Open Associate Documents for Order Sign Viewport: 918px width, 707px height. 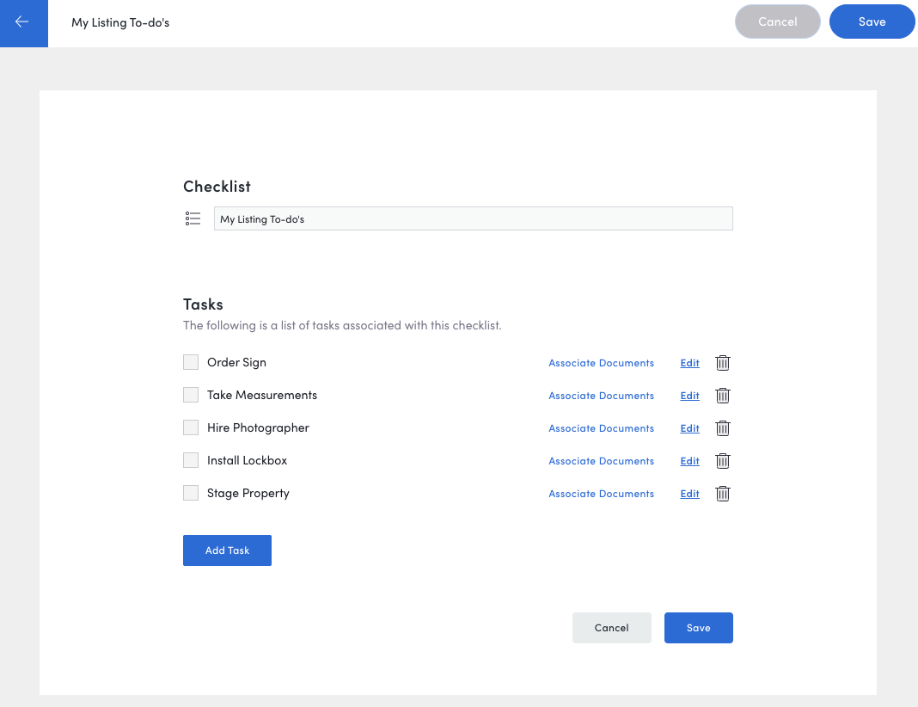pos(602,363)
